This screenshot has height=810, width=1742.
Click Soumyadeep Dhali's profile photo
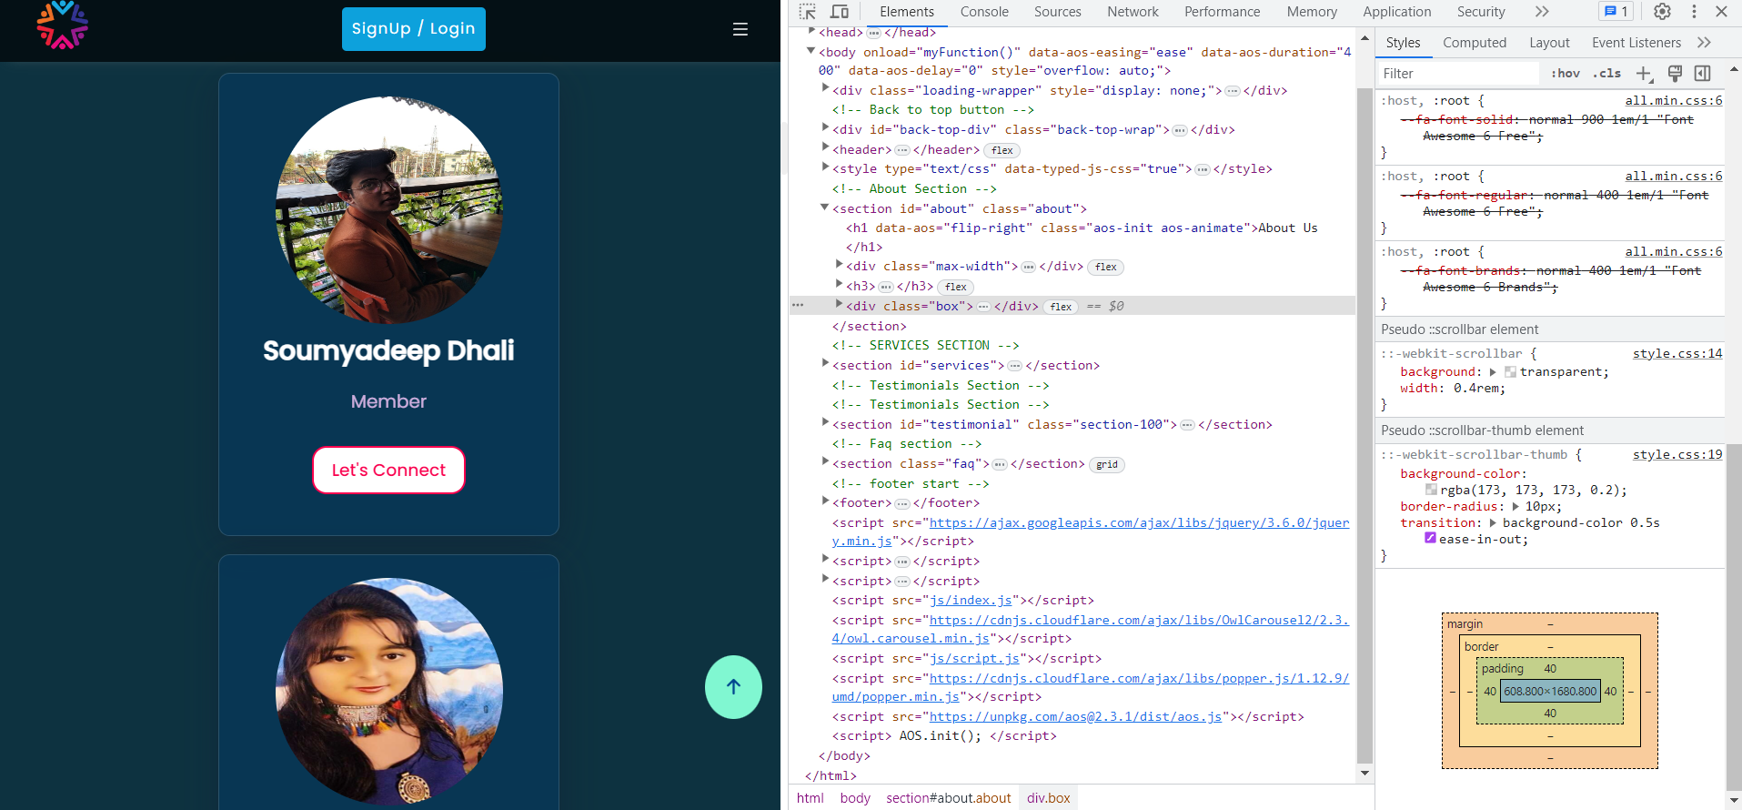pos(389,210)
